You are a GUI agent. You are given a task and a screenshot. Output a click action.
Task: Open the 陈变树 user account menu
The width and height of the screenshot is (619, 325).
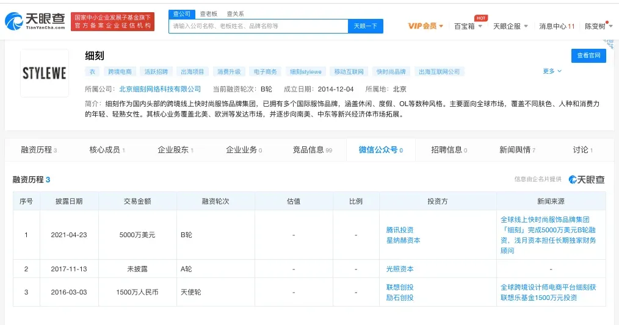pos(598,26)
